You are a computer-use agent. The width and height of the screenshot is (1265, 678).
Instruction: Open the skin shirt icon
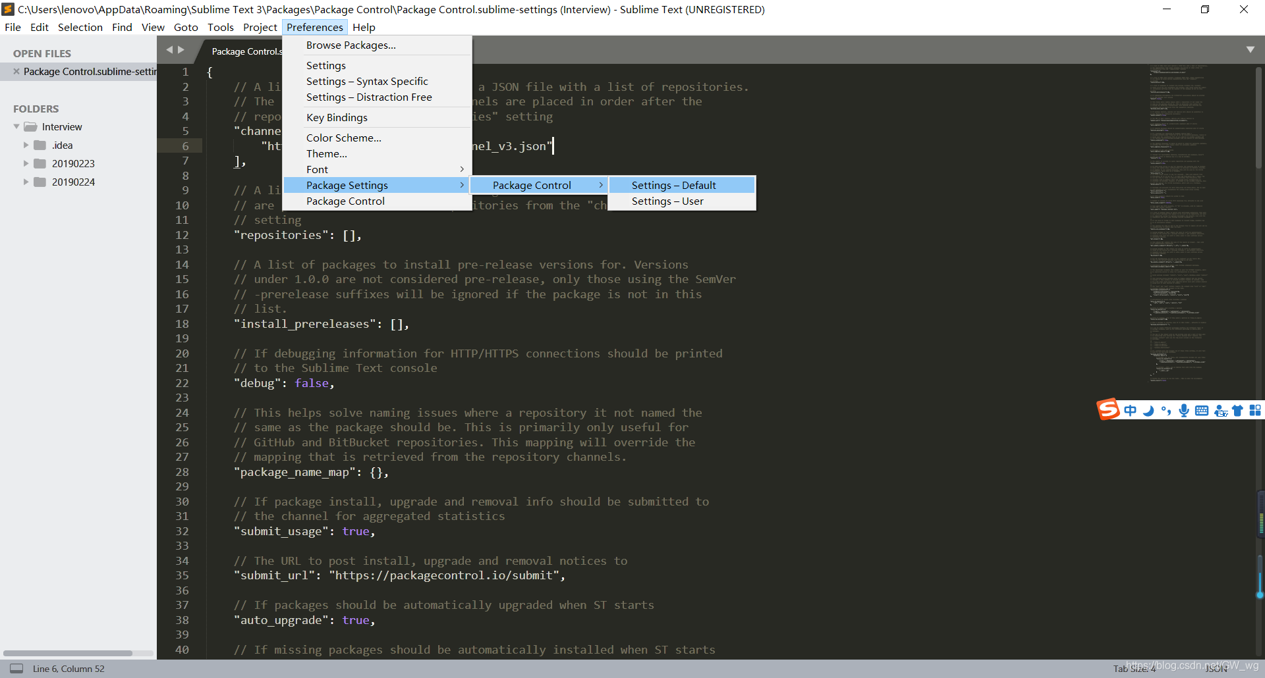(1237, 411)
